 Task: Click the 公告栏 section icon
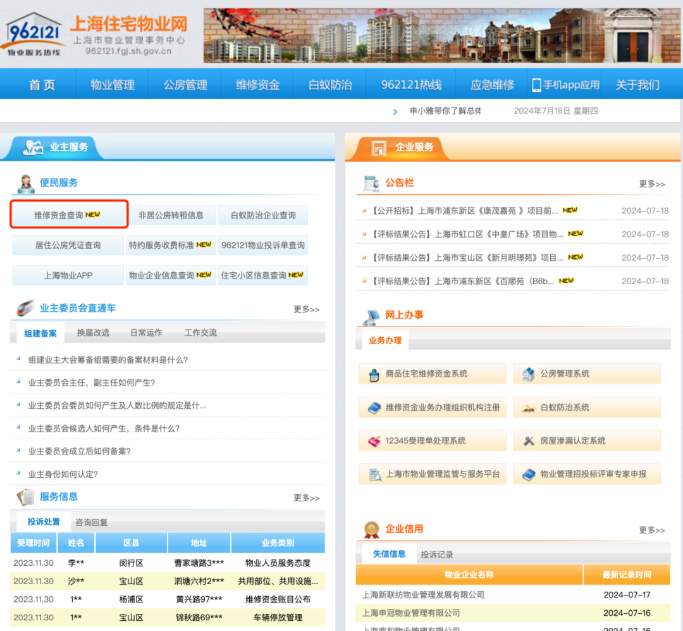[x=372, y=184]
